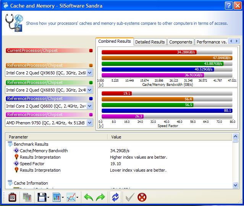Switch to the Detailed Results tab
Viewport: 244px width, 206px height.
coord(150,42)
